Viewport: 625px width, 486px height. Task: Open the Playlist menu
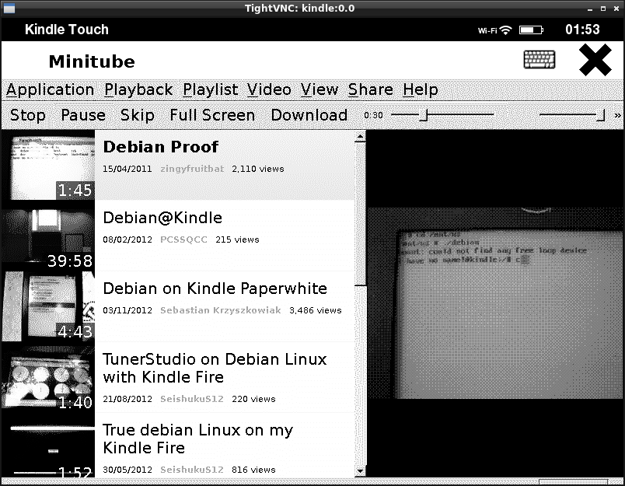(x=211, y=90)
